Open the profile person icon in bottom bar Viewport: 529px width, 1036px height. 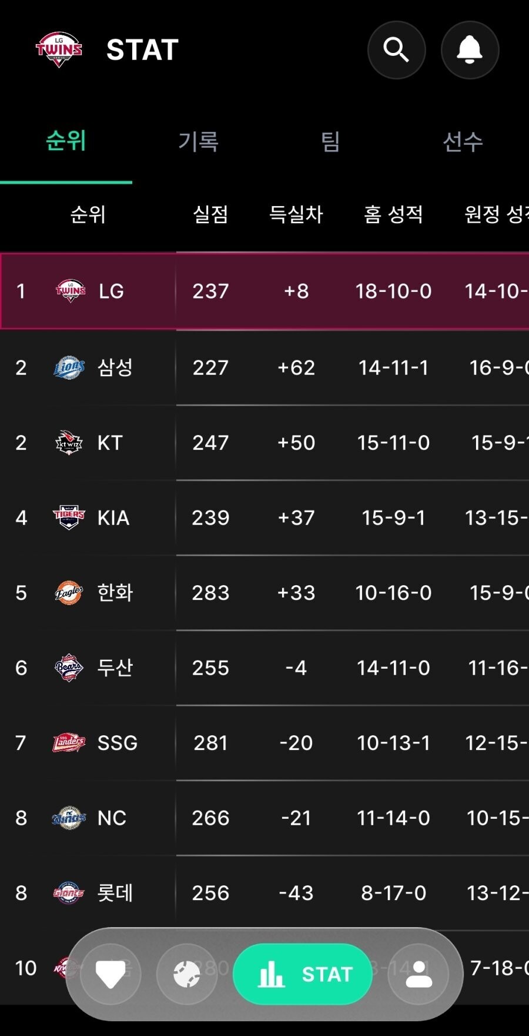click(418, 974)
